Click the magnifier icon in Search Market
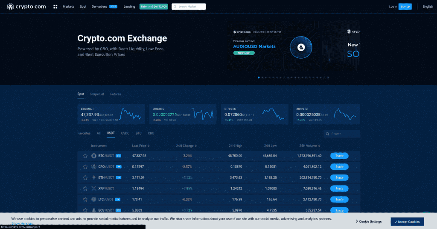This screenshot has height=229, width=437. click(x=175, y=7)
